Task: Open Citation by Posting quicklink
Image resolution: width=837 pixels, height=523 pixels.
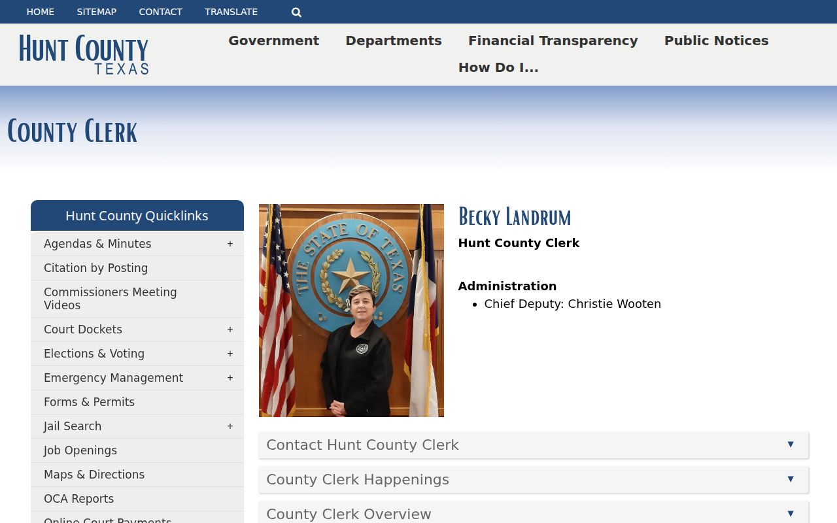Action: tap(96, 268)
